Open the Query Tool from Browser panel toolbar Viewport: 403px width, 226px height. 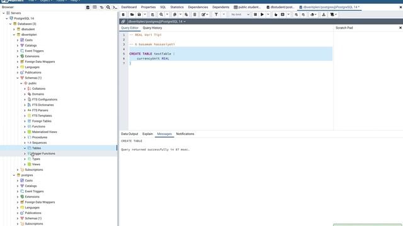pyautogui.click(x=88, y=8)
